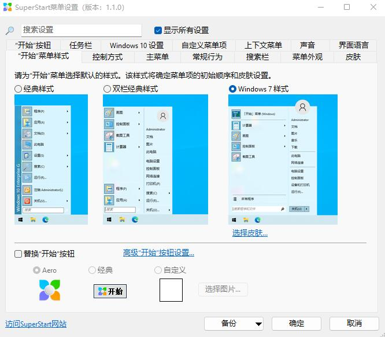Open the 搜索栏 tab
This screenshot has height=337, width=385.
[258, 57]
